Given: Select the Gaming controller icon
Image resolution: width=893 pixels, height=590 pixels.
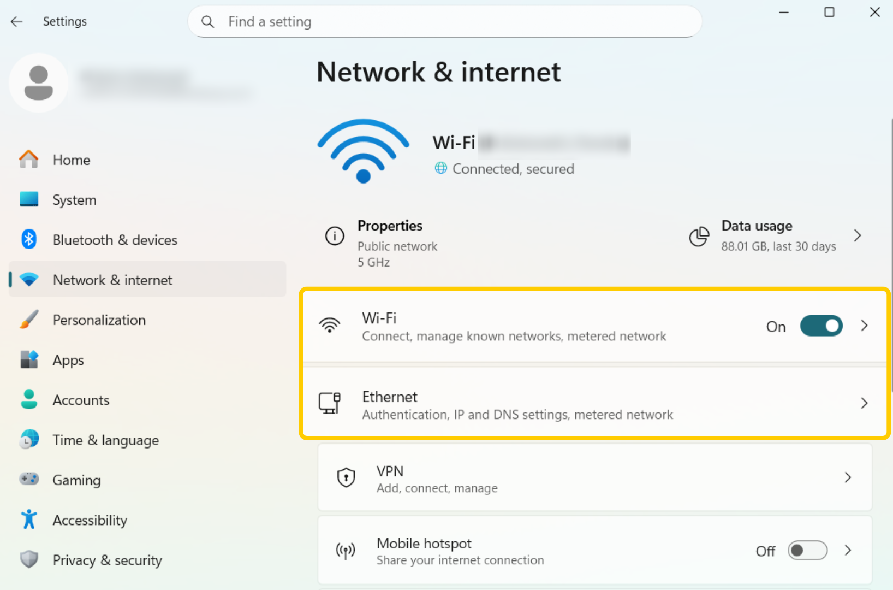Looking at the screenshot, I should tap(28, 479).
